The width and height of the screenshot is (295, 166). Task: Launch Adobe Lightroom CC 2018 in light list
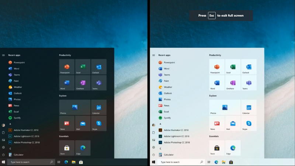(174, 136)
